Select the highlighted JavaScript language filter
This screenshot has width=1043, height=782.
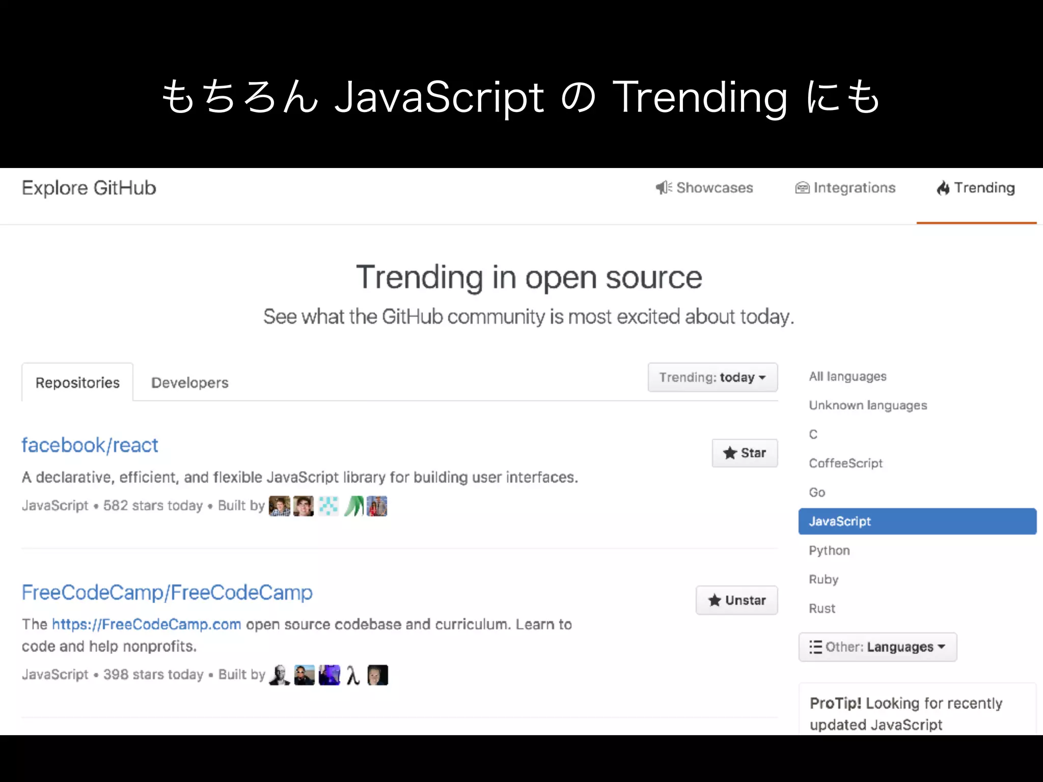[x=917, y=521]
